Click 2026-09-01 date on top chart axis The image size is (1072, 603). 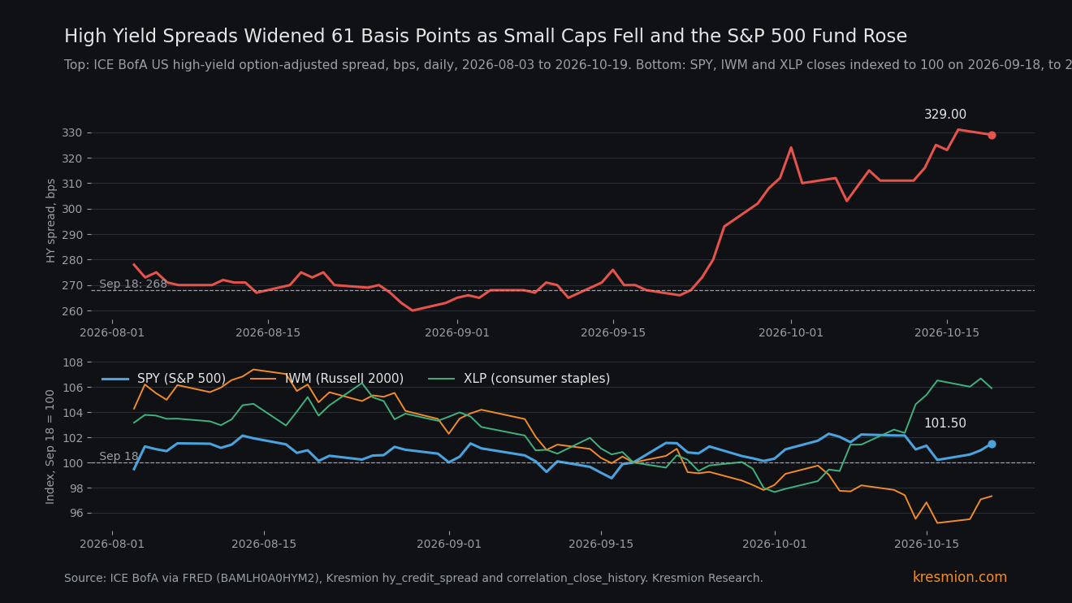(457, 333)
